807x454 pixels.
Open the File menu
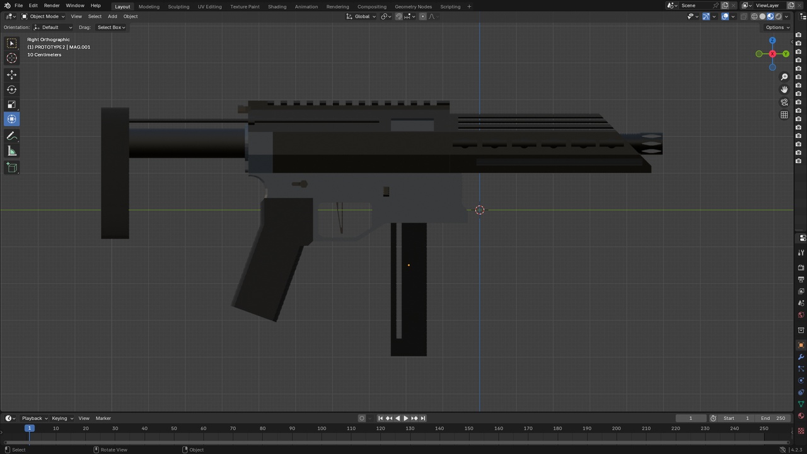pos(19,6)
